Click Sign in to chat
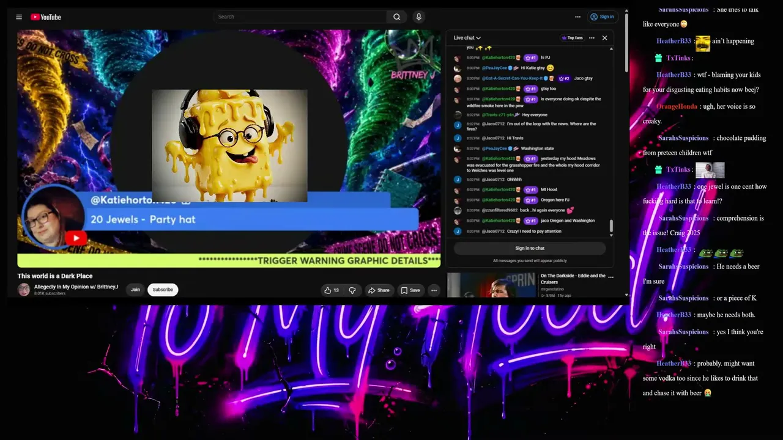The width and height of the screenshot is (783, 440). [x=530, y=248]
